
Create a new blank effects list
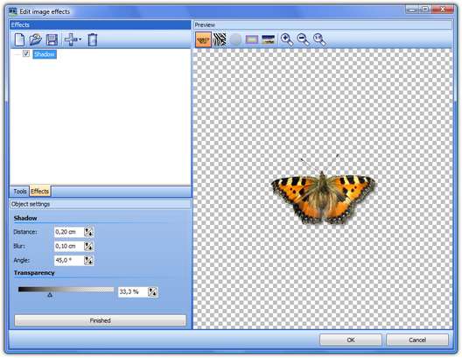(19, 39)
